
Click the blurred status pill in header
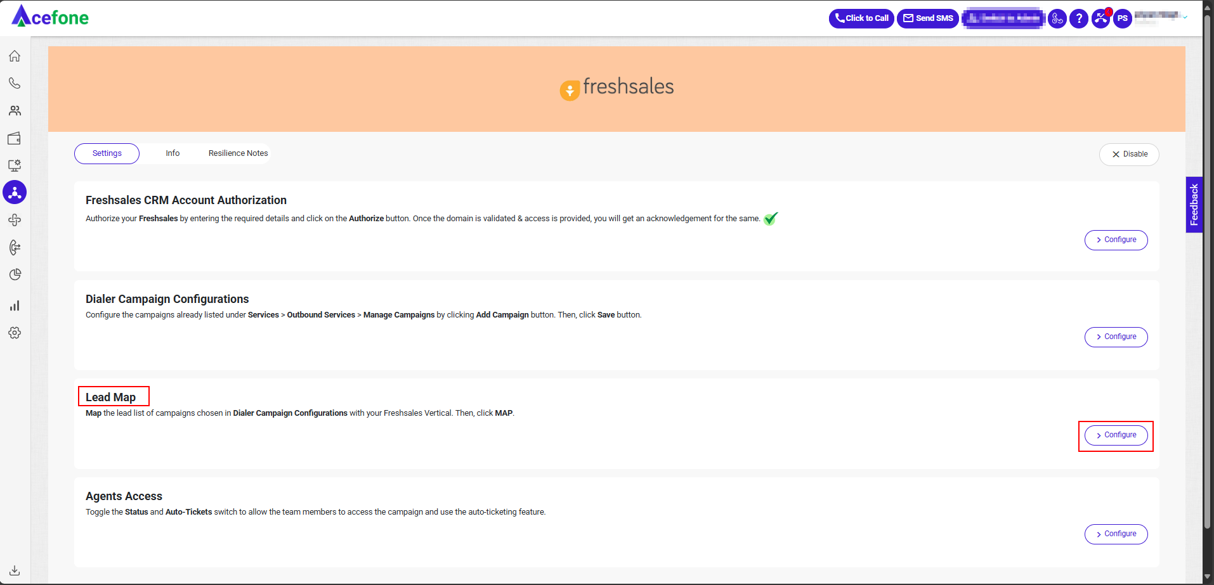[x=1003, y=18]
